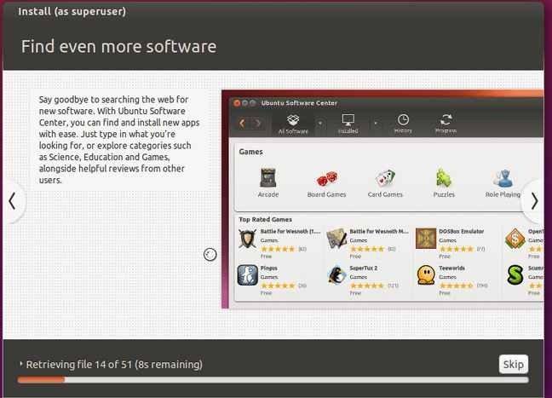
Task: Click back arrow in Software Center toolbar
Action: click(242, 124)
